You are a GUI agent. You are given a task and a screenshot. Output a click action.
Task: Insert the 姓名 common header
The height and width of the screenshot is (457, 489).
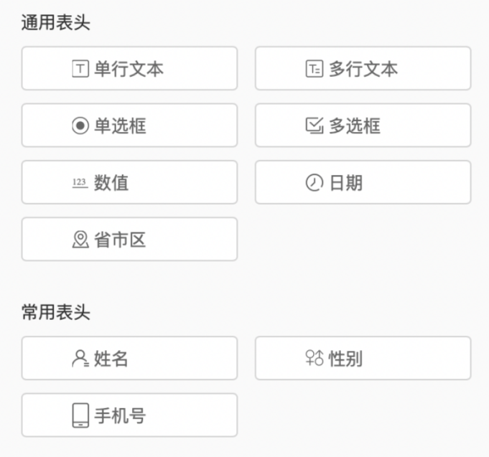pyautogui.click(x=111, y=358)
